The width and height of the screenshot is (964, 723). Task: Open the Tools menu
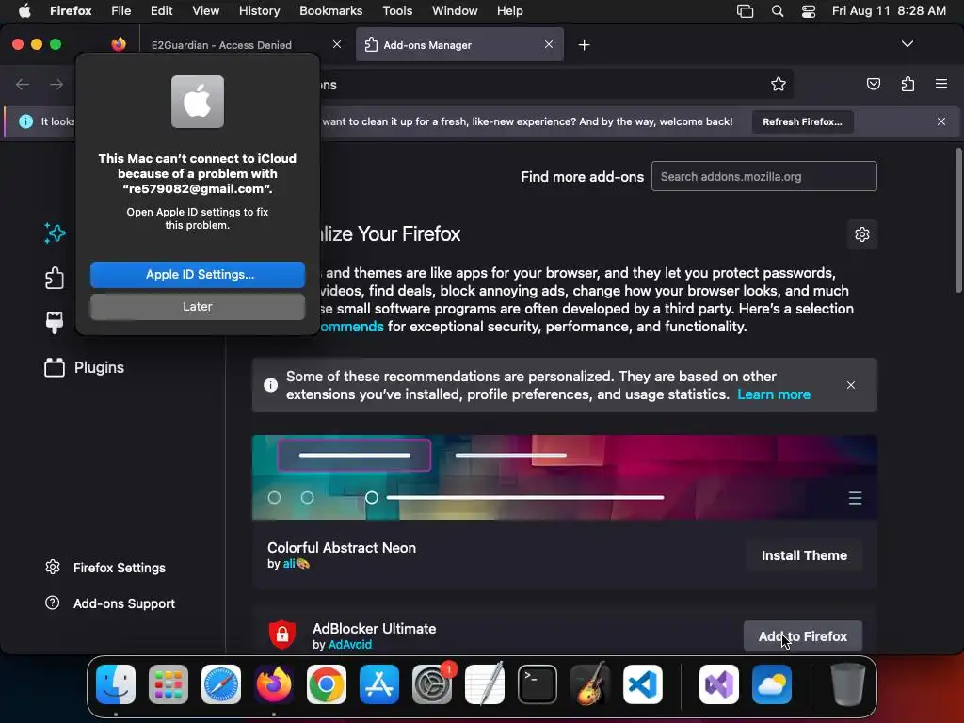click(x=397, y=10)
